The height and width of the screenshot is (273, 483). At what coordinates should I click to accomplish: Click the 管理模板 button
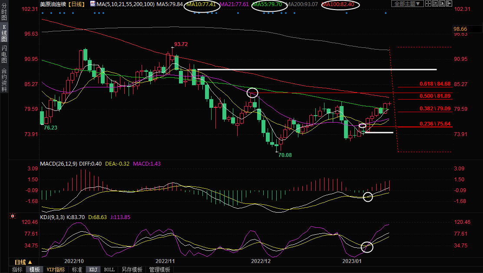pyautogui.click(x=159, y=270)
